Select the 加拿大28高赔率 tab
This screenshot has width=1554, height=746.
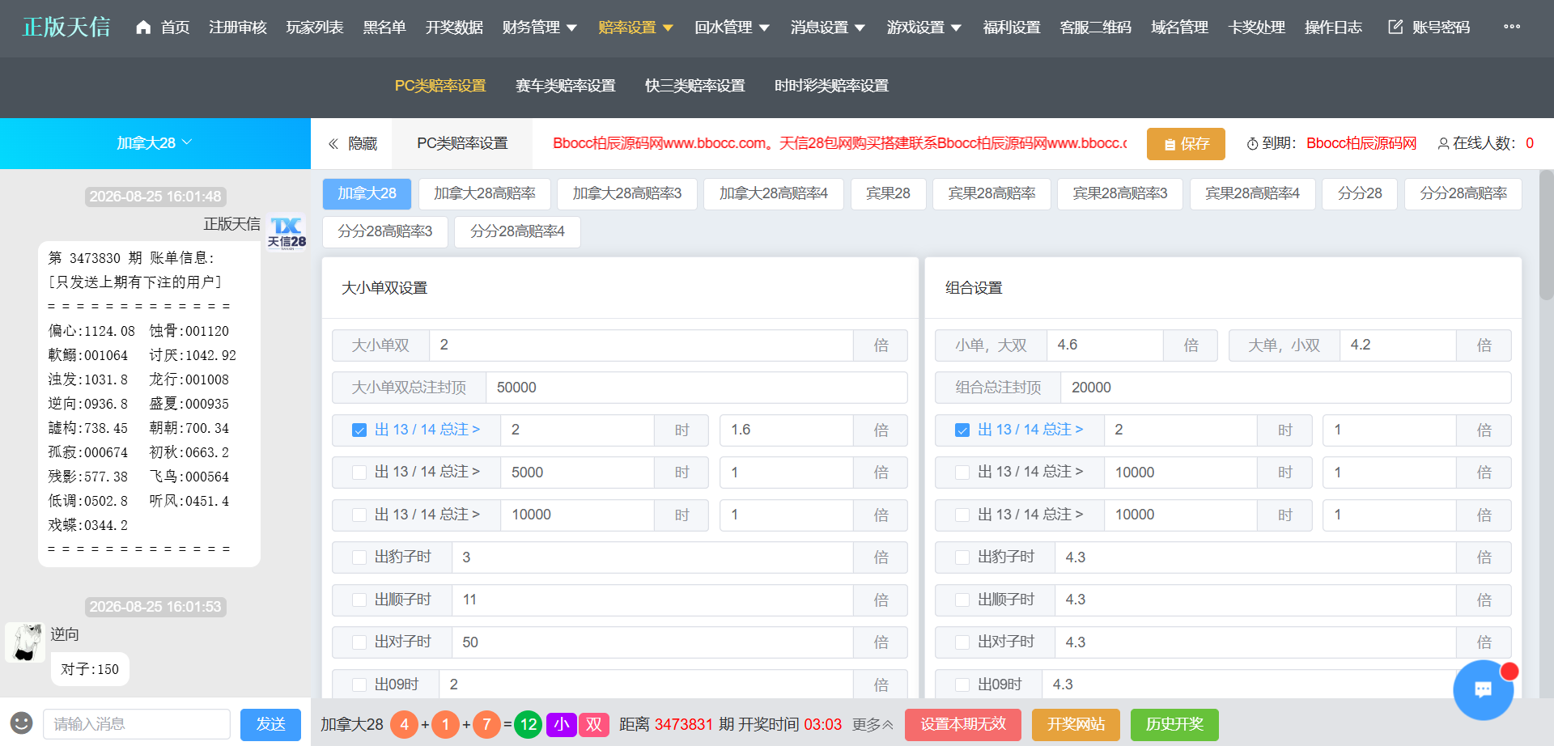click(485, 194)
